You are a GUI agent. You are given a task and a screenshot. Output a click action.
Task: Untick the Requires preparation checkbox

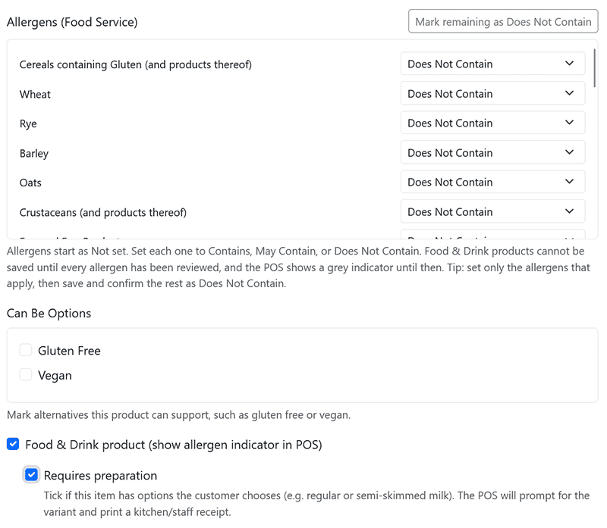31,475
